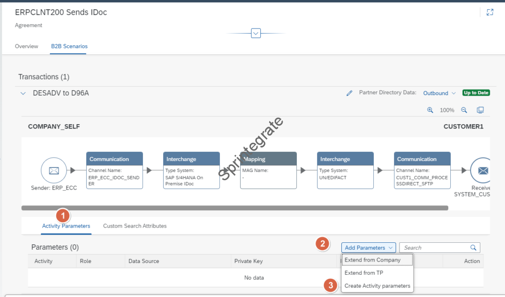Zoom in on the flow diagram
505x297 pixels.
tap(430, 110)
